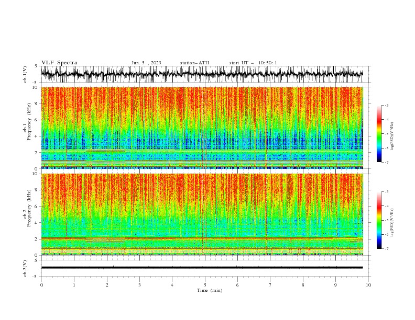Image resolution: width=415 pixels, height=320 pixels.
Task: Click the ch.1 spectrogram panel
Action: (x=202, y=128)
